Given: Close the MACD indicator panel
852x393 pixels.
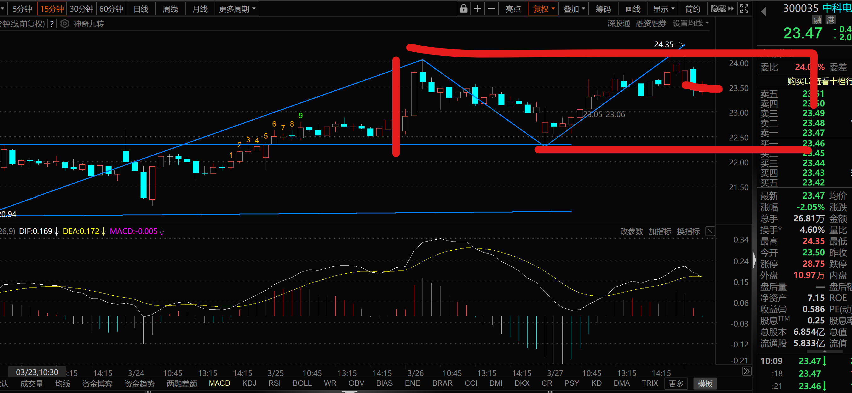Looking at the screenshot, I should point(710,231).
